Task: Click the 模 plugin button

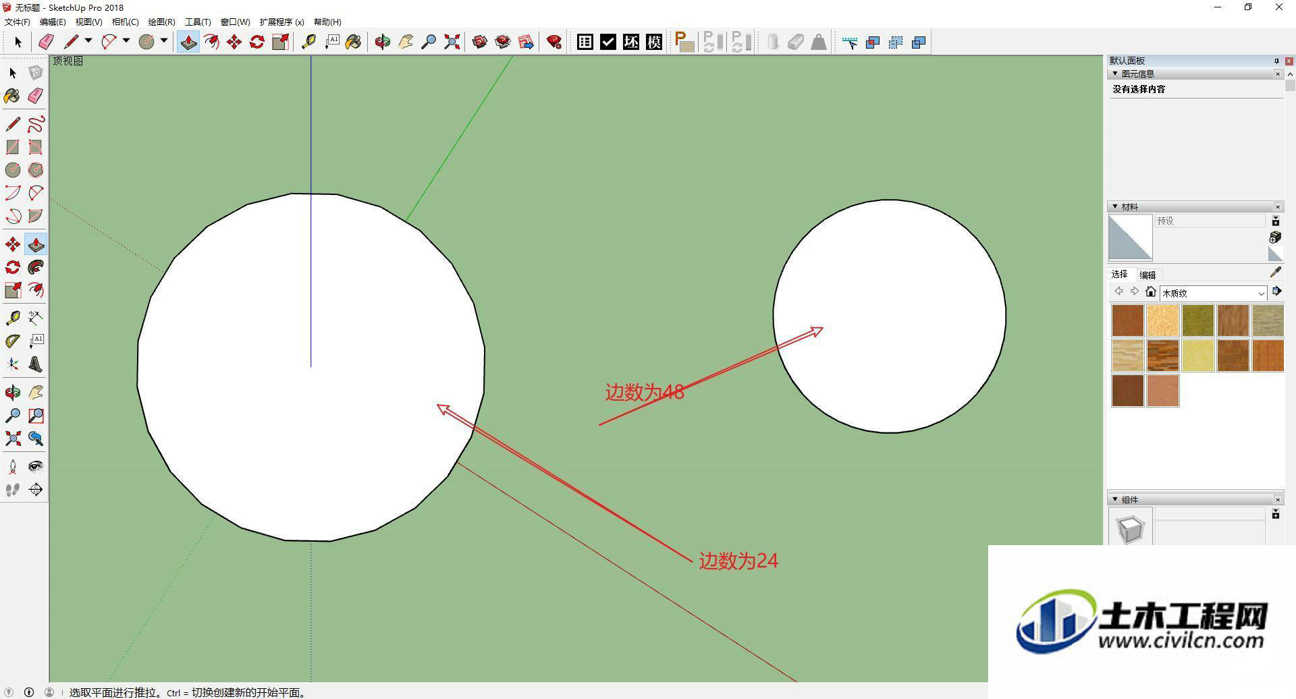Action: pos(654,42)
